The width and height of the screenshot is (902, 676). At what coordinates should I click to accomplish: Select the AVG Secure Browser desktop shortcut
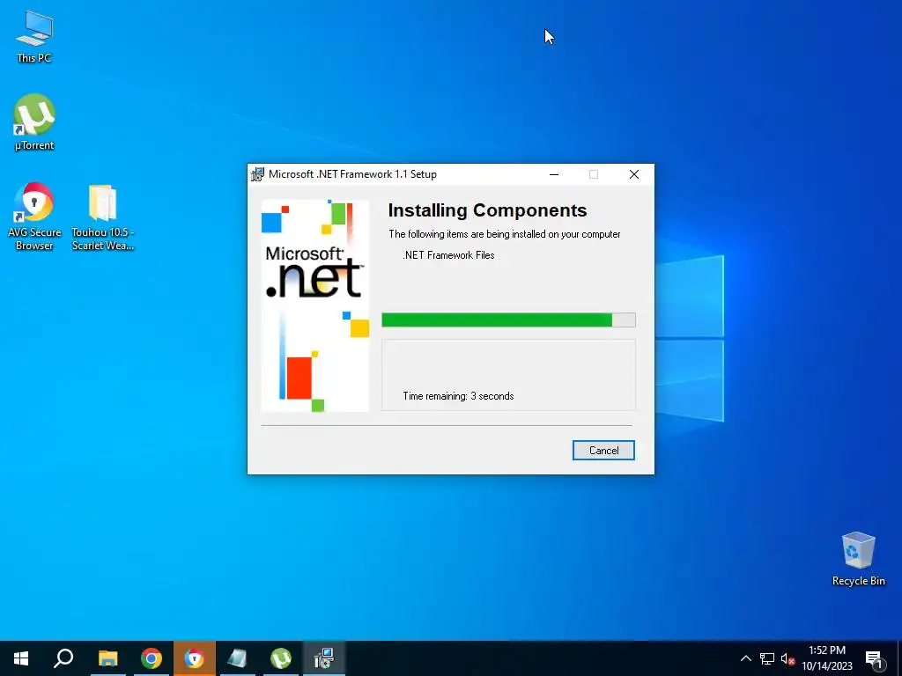[x=34, y=217]
